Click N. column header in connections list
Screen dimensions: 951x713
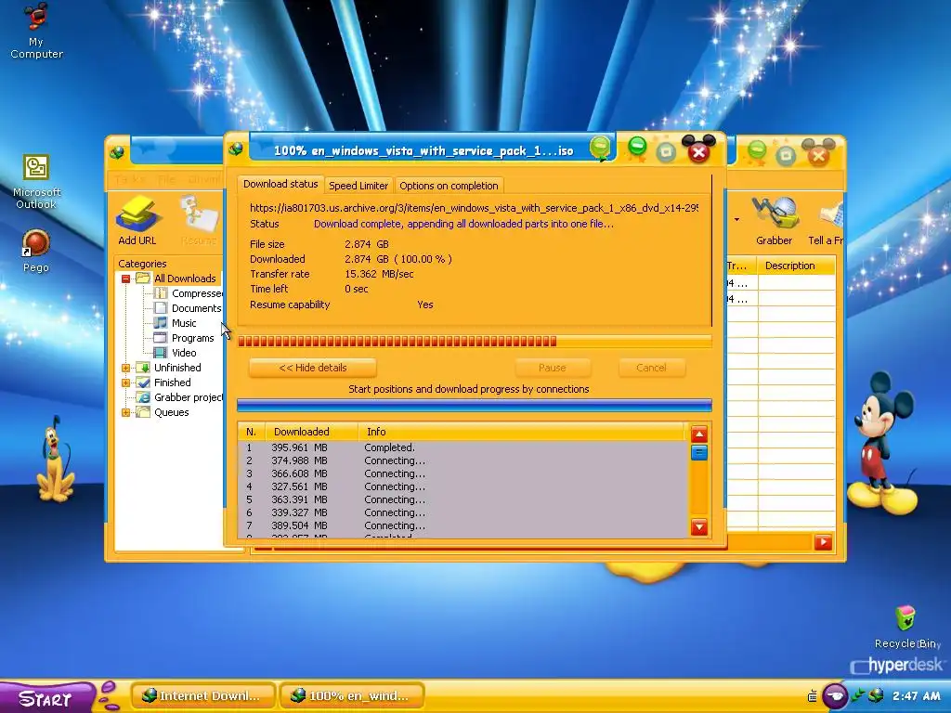point(252,432)
